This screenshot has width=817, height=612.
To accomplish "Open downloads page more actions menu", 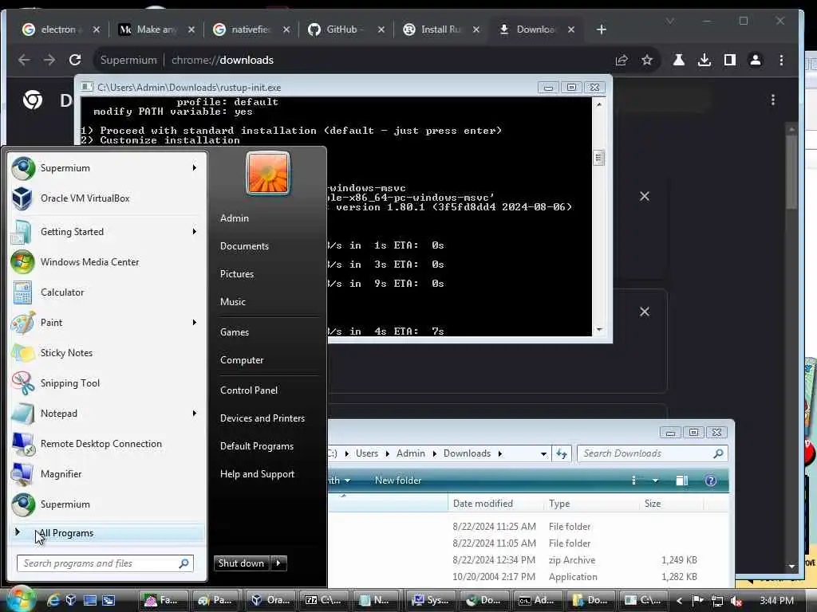I will coord(772,100).
